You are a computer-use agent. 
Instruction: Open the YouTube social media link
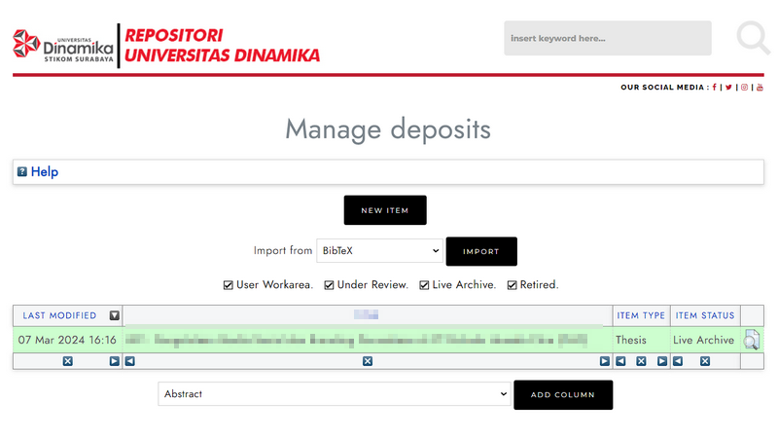pos(760,88)
